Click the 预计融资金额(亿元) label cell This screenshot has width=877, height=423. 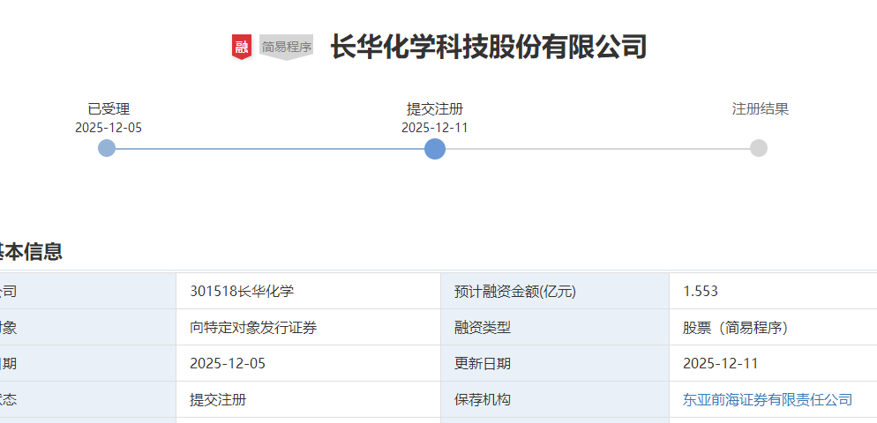[555, 291]
